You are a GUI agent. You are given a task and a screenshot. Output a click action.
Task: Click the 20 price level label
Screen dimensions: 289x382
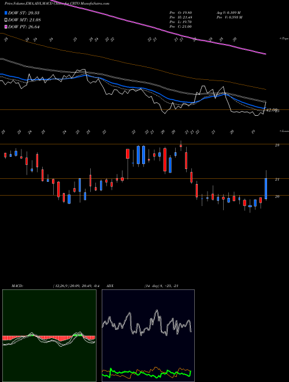tap(277, 196)
